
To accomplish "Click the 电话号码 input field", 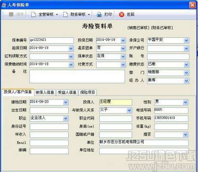I will 171,111.
